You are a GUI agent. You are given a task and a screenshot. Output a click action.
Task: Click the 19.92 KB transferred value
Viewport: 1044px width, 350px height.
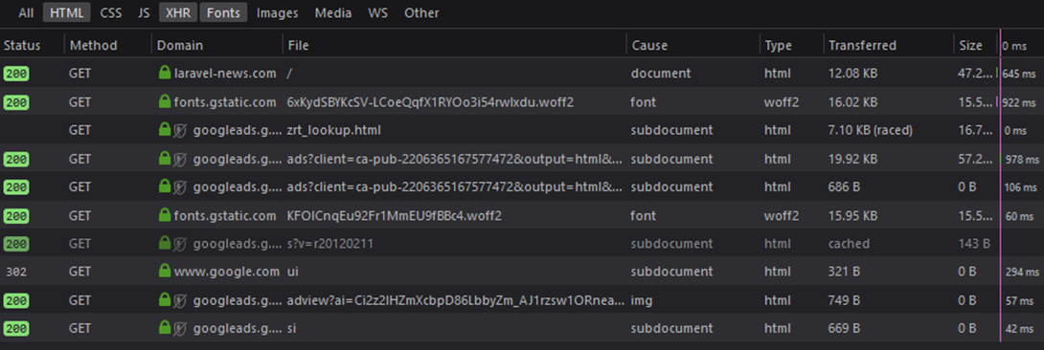coord(852,159)
